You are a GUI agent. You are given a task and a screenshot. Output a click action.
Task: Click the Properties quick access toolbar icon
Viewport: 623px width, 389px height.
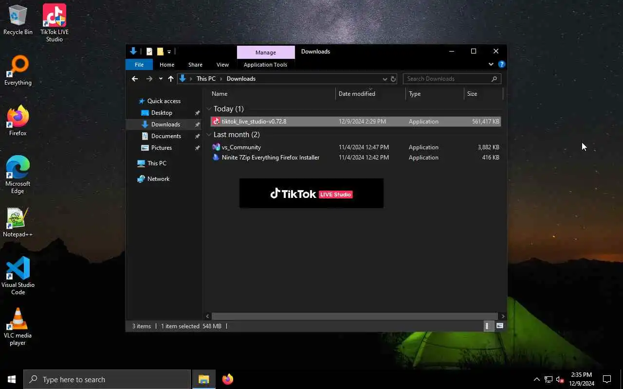(x=149, y=52)
